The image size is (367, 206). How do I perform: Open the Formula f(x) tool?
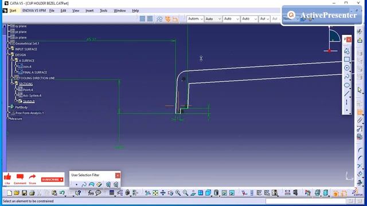coord(91,193)
